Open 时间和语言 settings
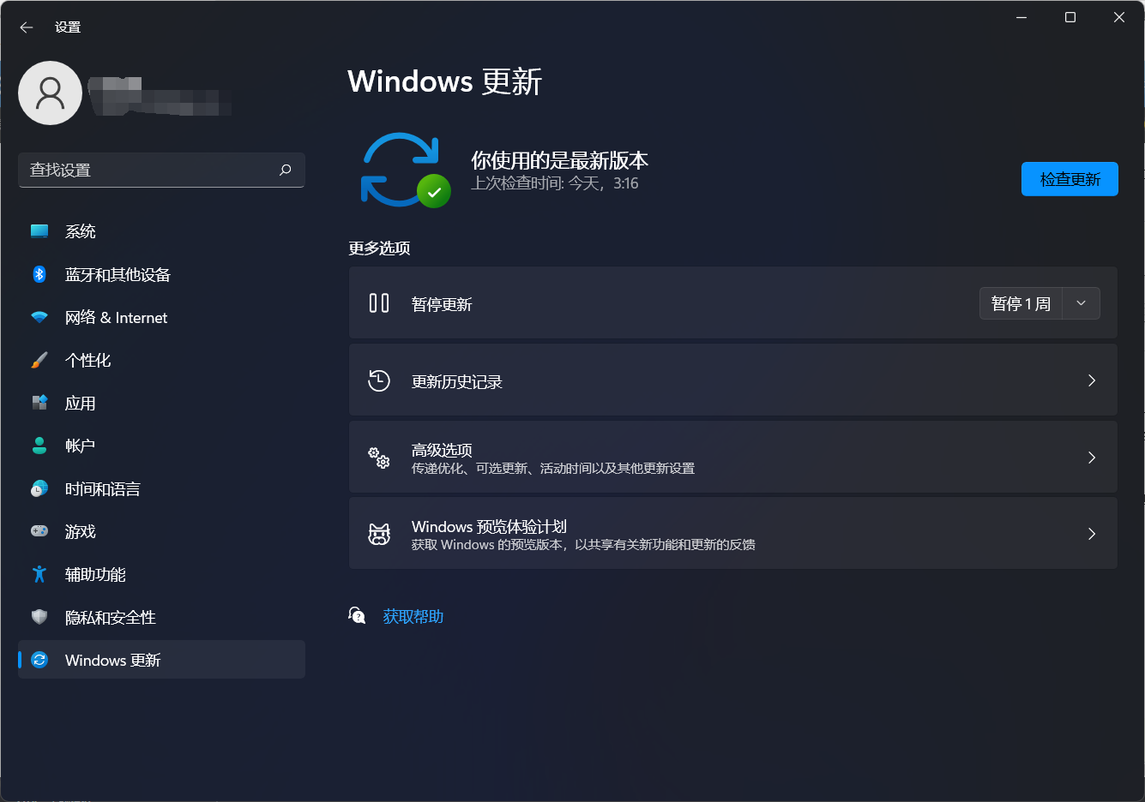The image size is (1145, 802). pyautogui.click(x=161, y=488)
